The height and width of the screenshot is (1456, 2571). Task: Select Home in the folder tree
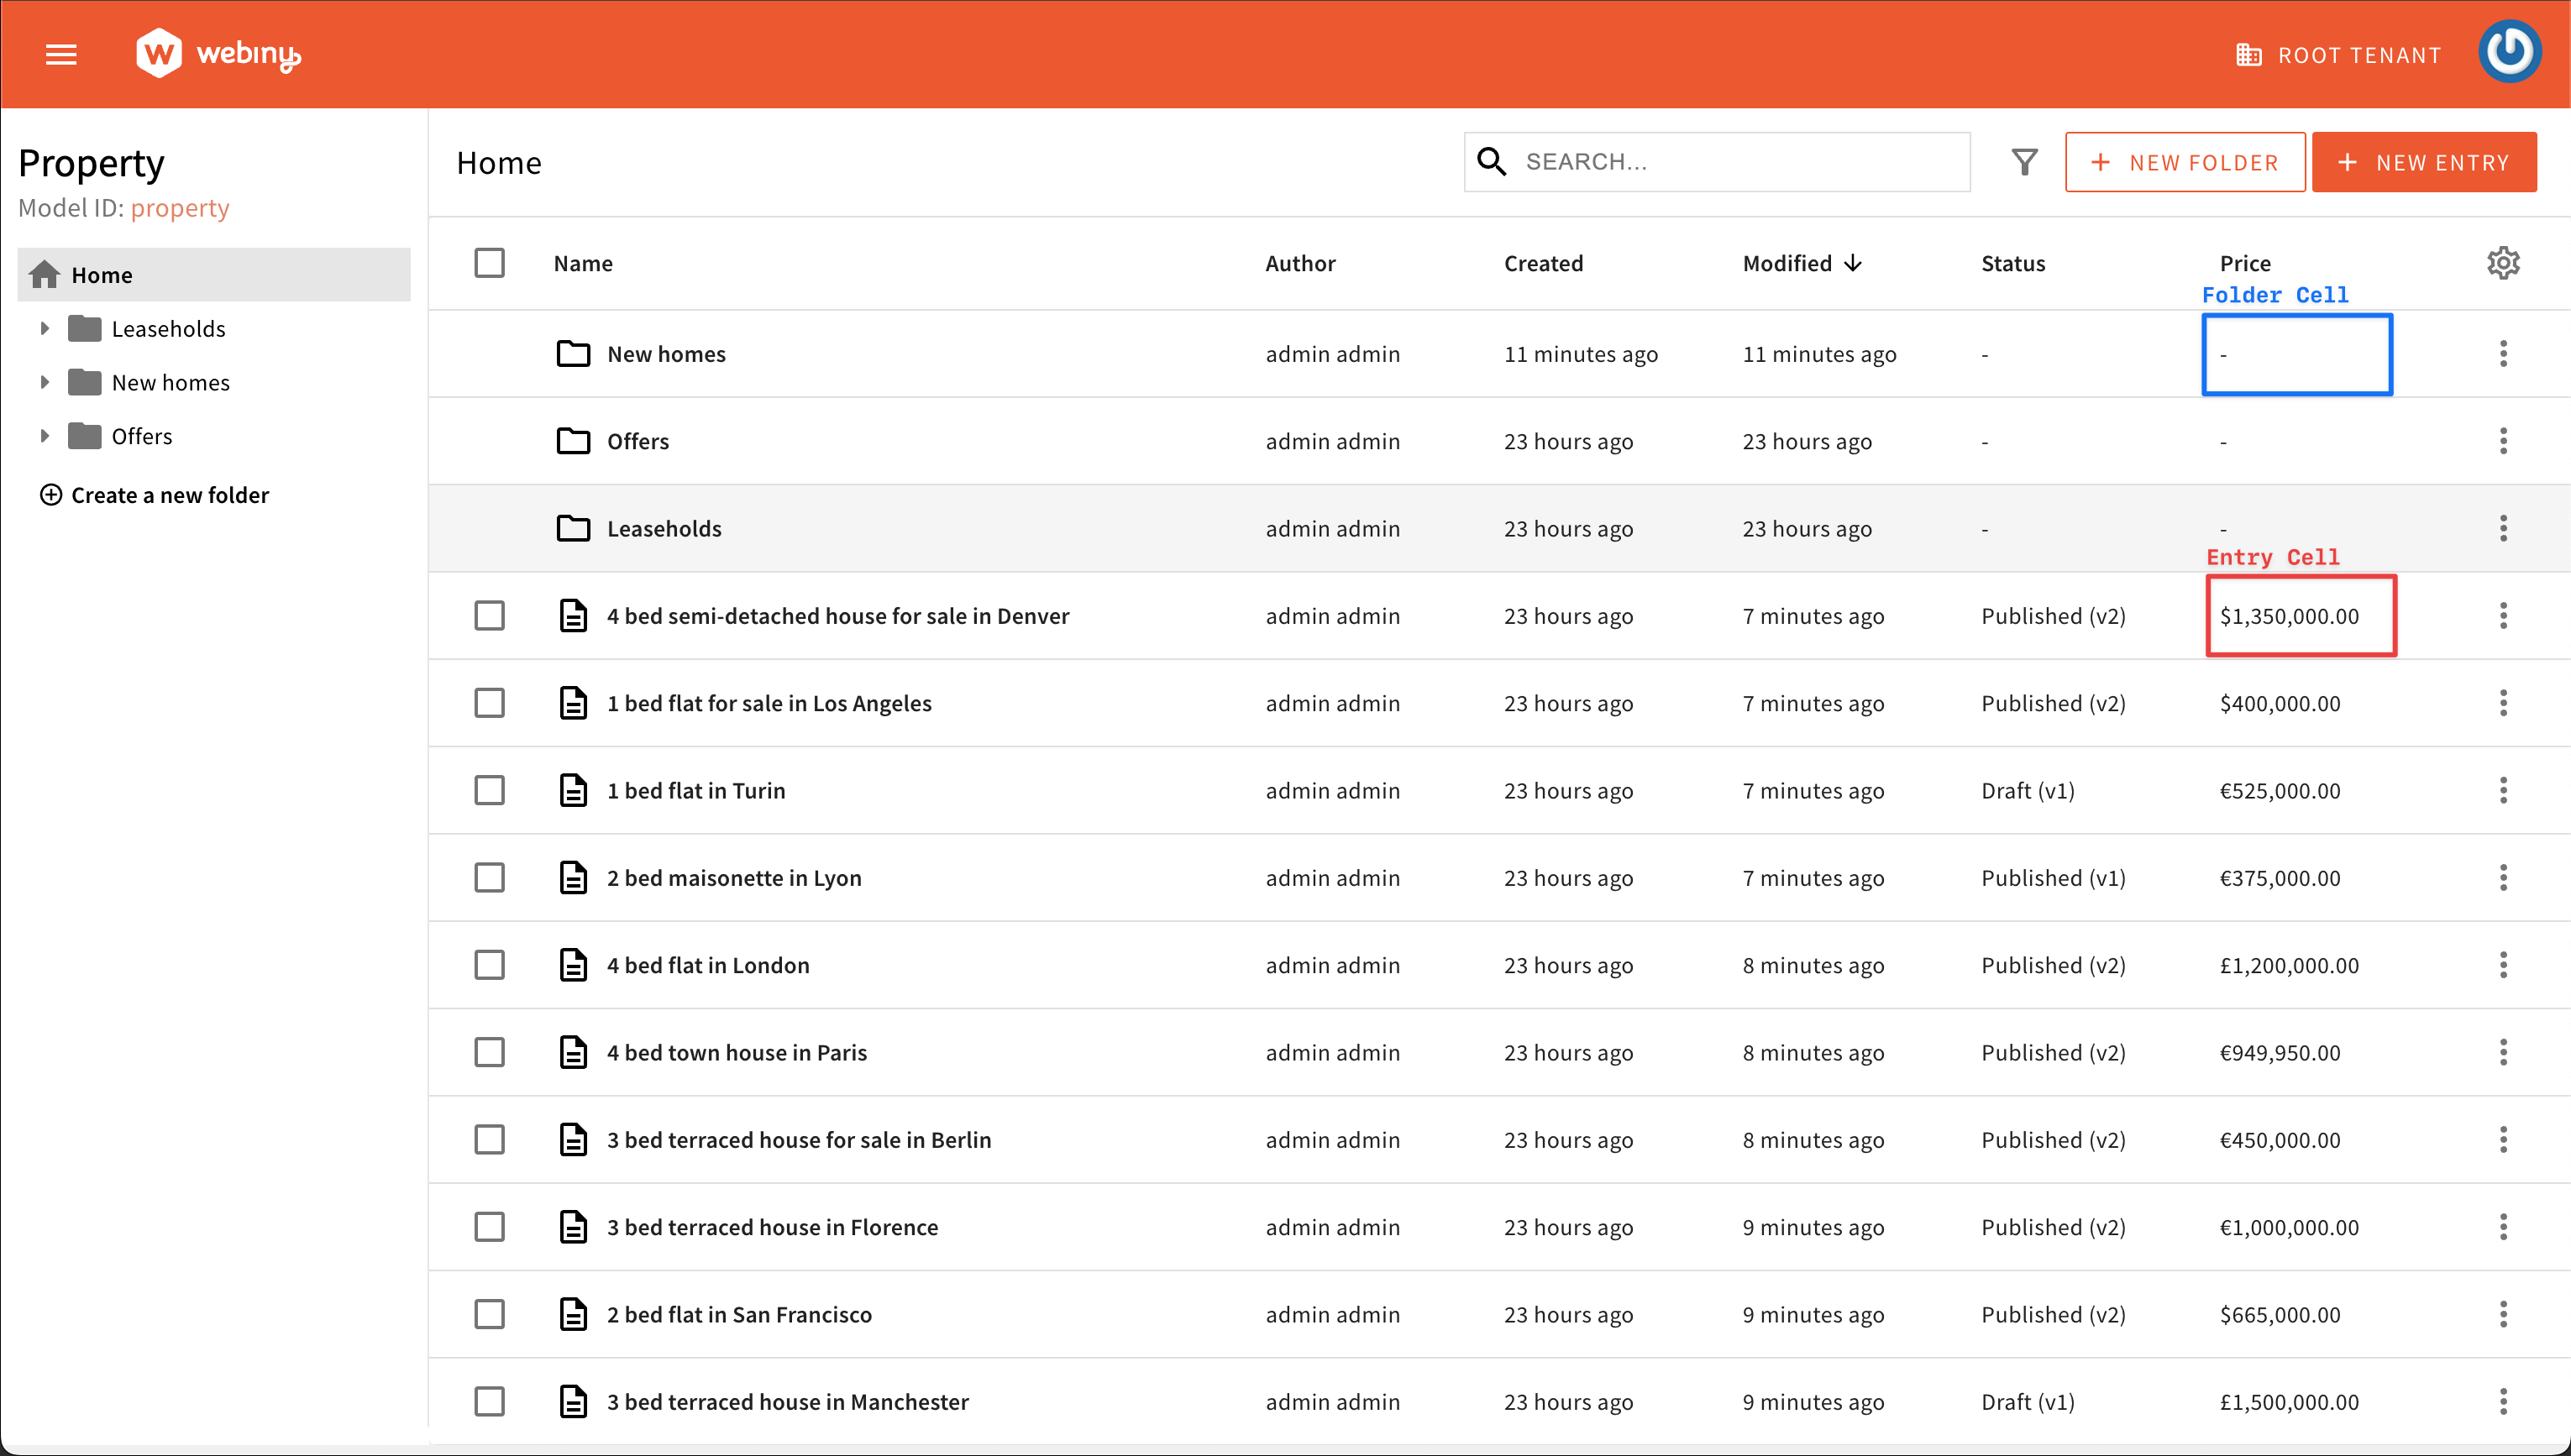tap(102, 275)
